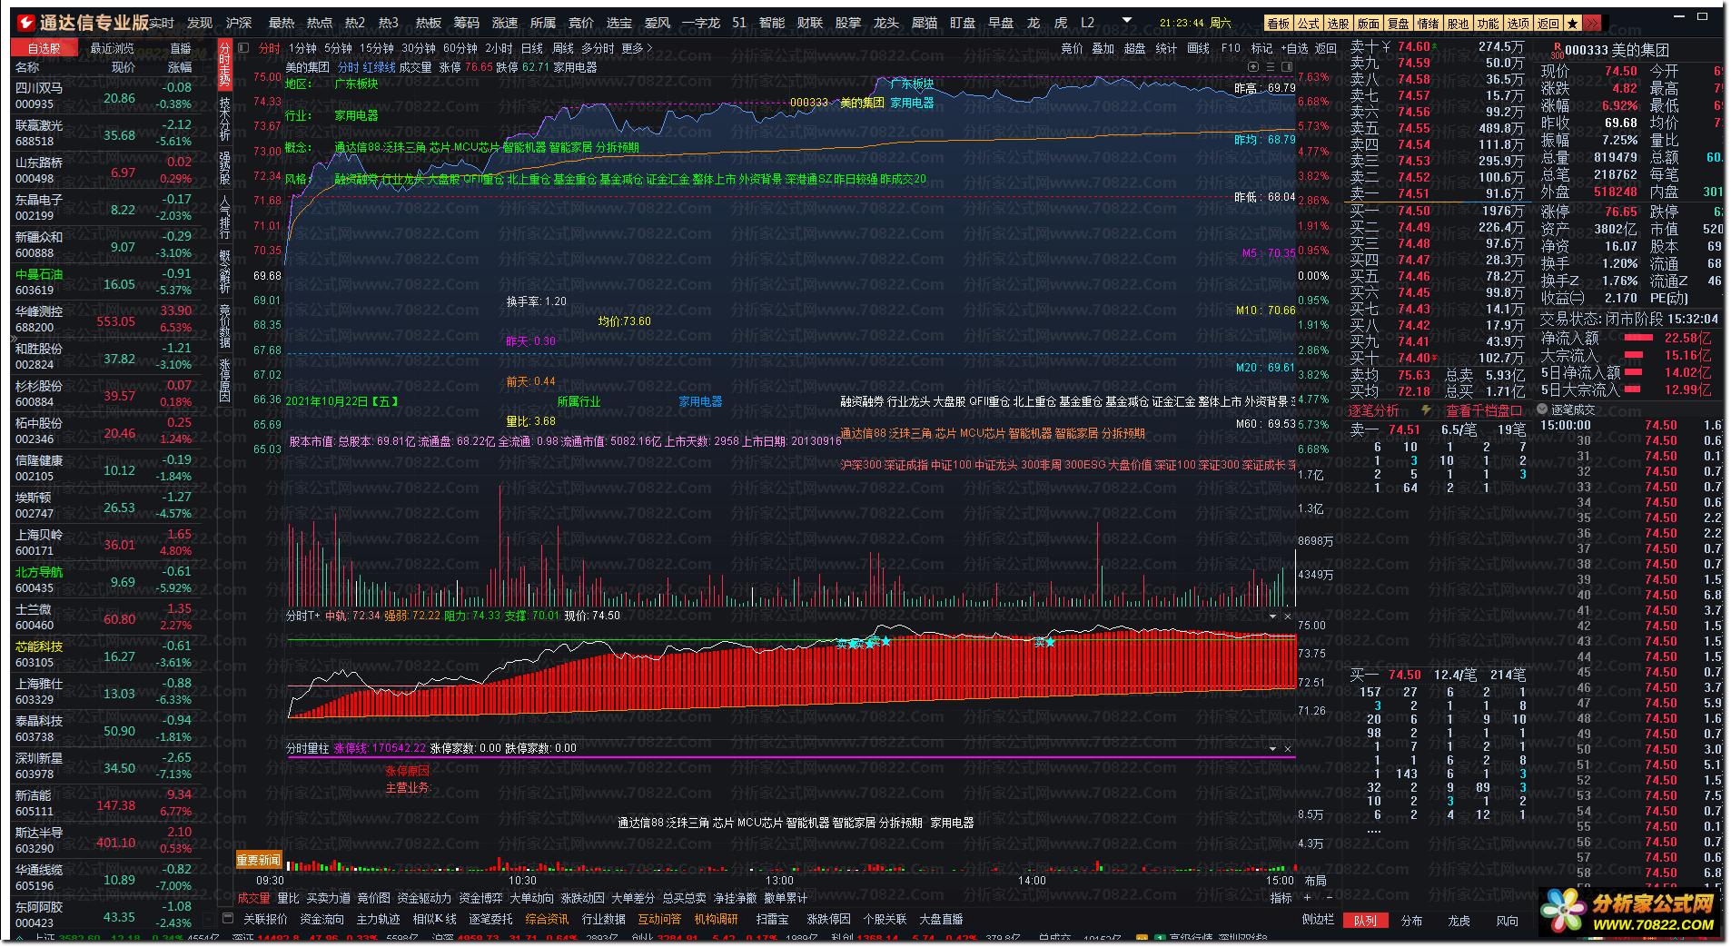The image size is (1731, 947).
Task: Toggle the 红绿线 chart option
Action: coord(379,67)
